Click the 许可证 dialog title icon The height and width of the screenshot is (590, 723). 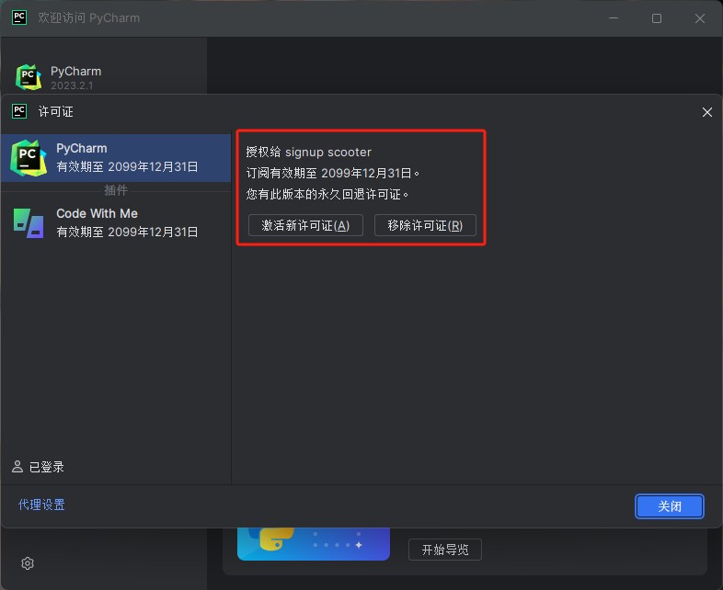pos(19,111)
